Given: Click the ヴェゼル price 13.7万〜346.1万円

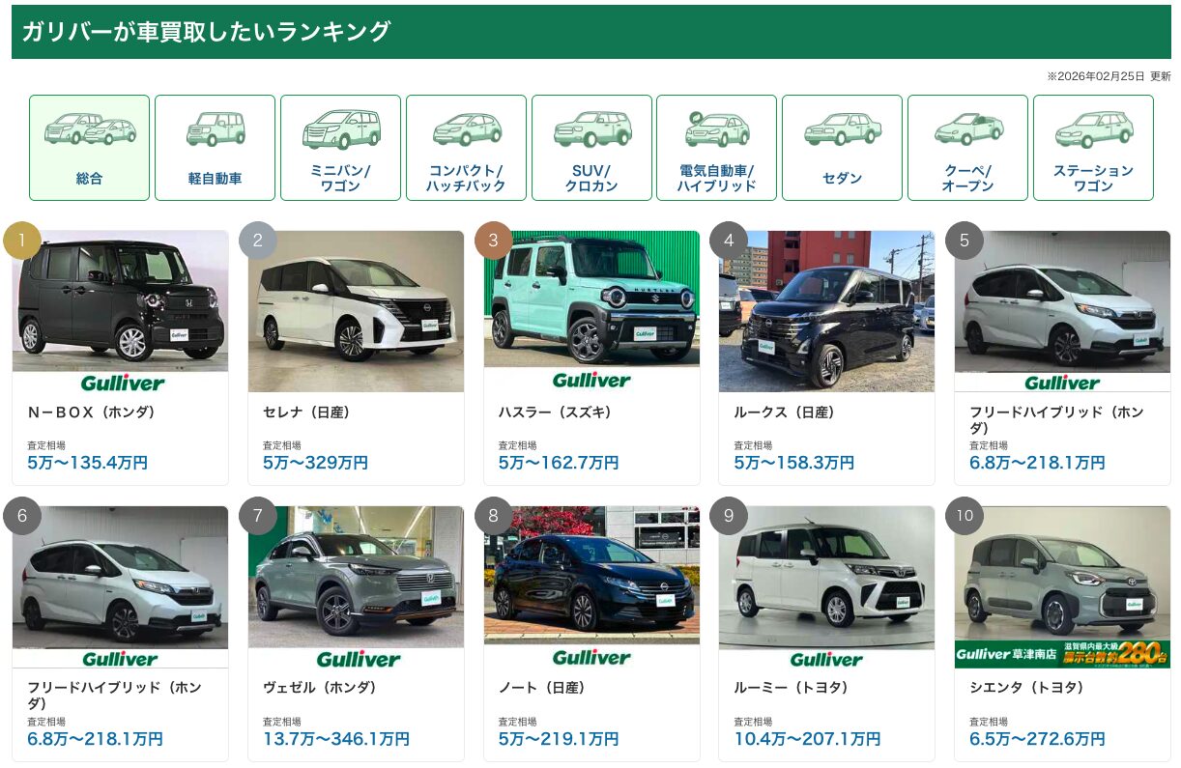Looking at the screenshot, I should click(x=336, y=739).
